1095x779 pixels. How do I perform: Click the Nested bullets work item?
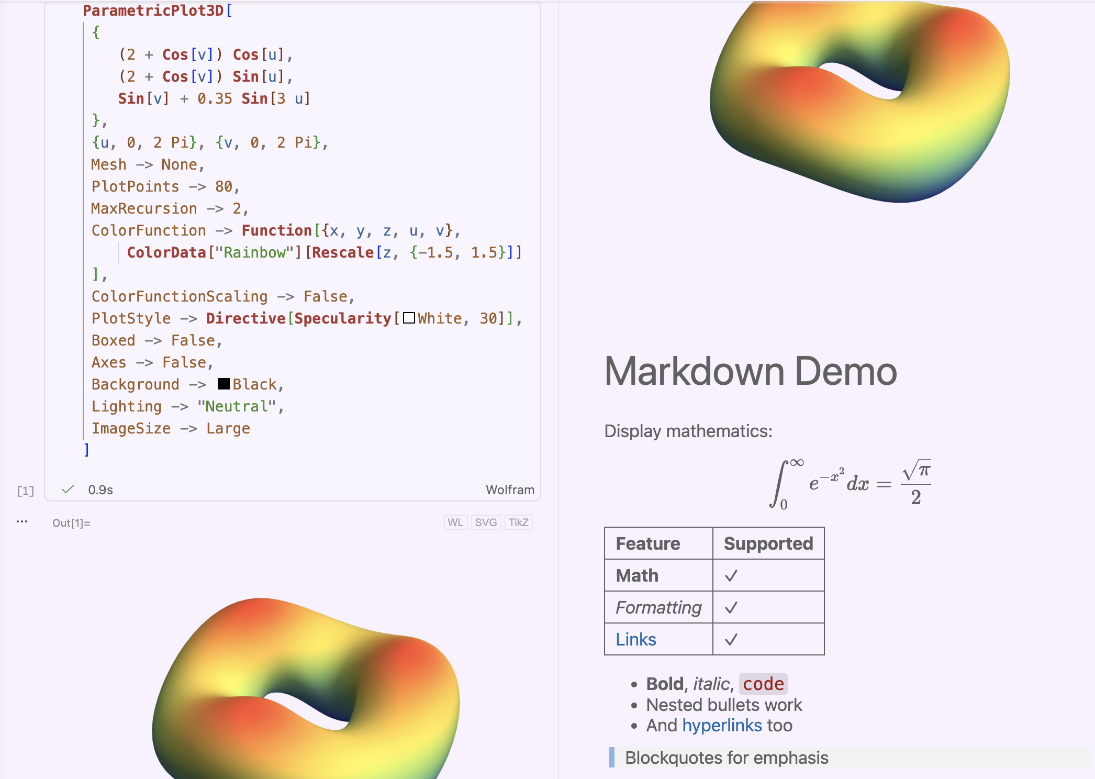point(724,705)
